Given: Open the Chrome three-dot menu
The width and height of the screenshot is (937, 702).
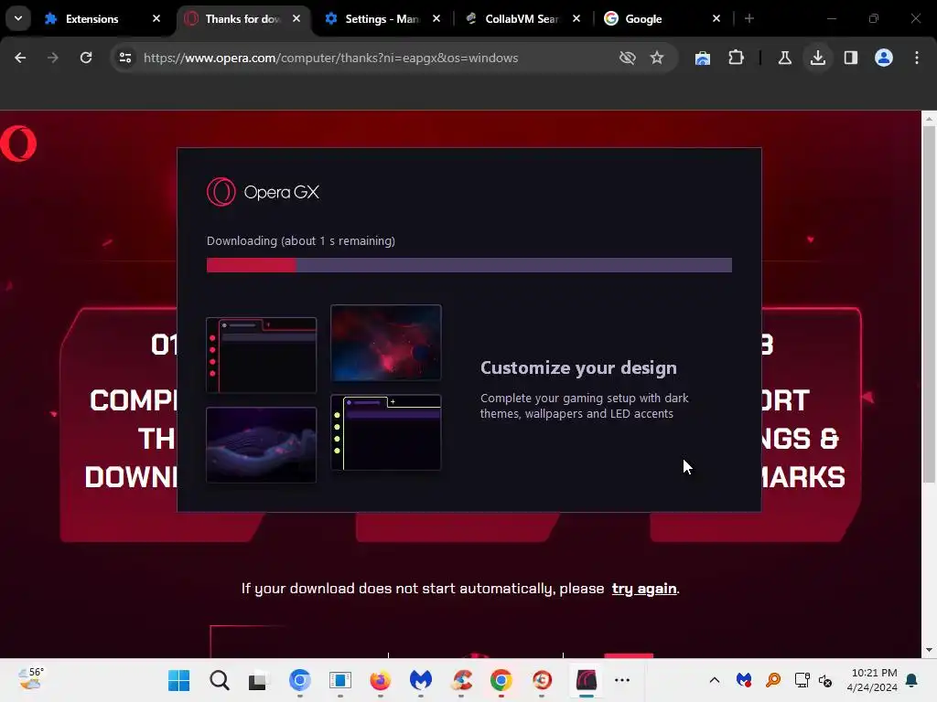Looking at the screenshot, I should [916, 58].
